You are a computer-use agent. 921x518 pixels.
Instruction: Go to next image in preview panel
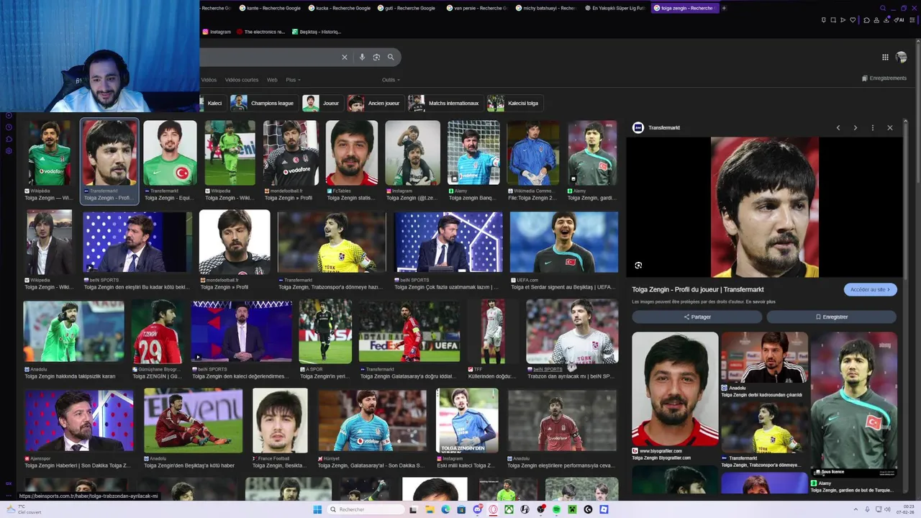coord(855,127)
